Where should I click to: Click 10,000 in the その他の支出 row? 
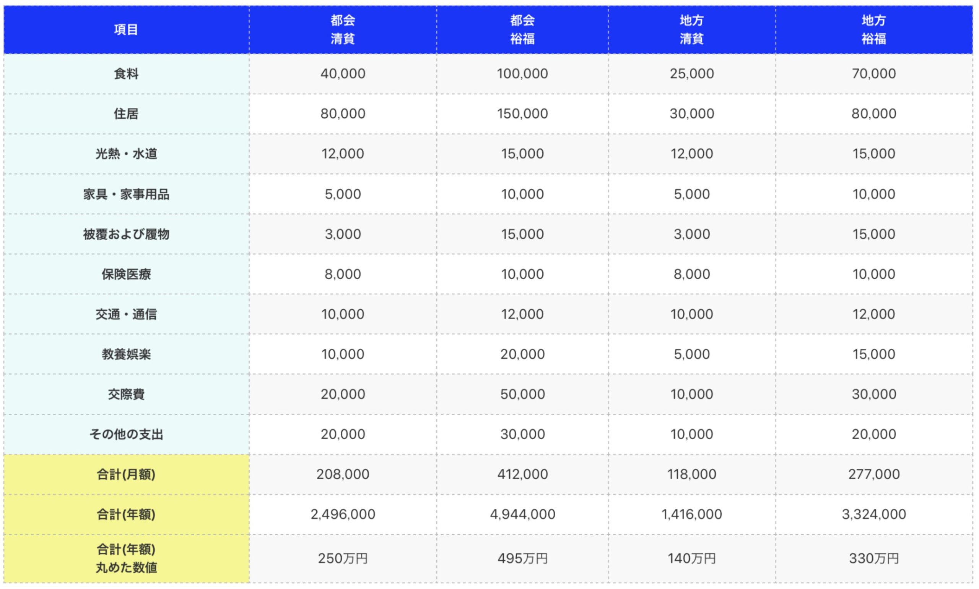coord(692,434)
